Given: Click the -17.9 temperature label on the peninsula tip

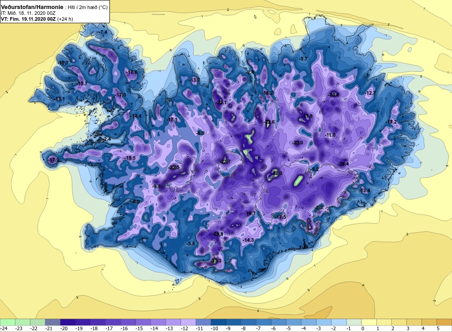Looking at the screenshot, I should [53, 160].
